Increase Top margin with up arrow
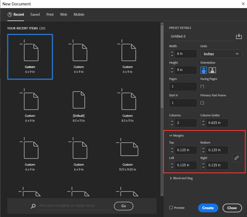Screen dimensions: 247x217 click(172, 148)
